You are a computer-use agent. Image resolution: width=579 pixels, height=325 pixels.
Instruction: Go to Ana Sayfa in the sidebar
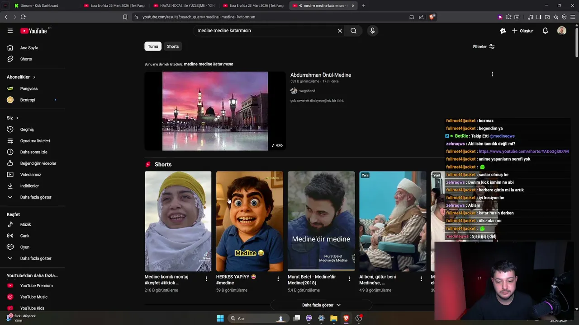tap(29, 48)
